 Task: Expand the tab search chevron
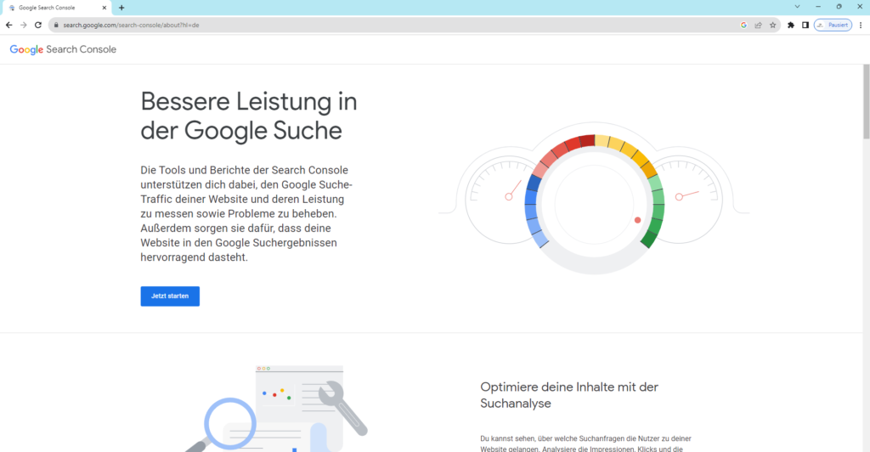point(797,7)
